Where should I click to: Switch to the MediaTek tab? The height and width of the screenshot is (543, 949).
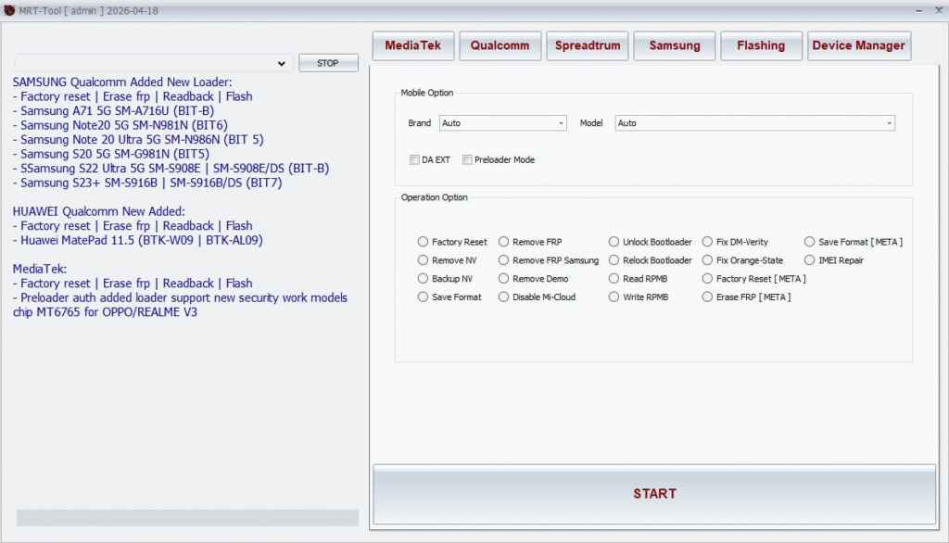click(x=412, y=45)
